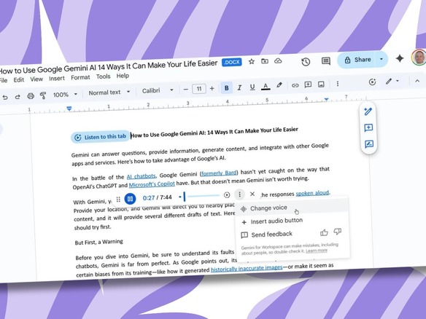Open Share options dropdown arrow
This screenshot has height=319, width=426.
tap(382, 59)
